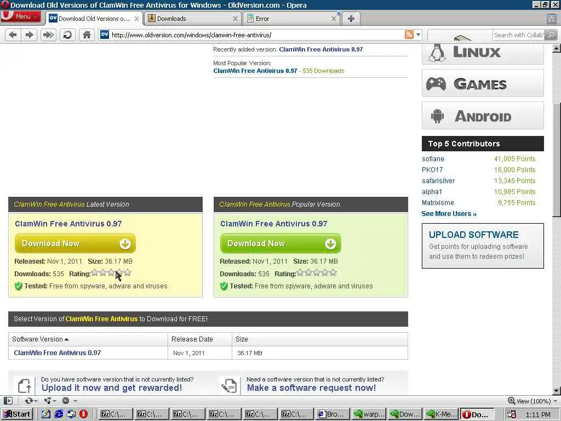Screen dimensions: 561x421
Task: Launch Internet Explorer from quick launch
Action: (x=58, y=414)
